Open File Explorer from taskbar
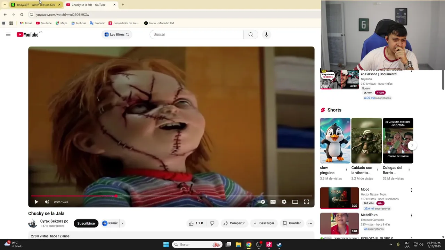Viewport: 445px width, 250px height. [238, 244]
